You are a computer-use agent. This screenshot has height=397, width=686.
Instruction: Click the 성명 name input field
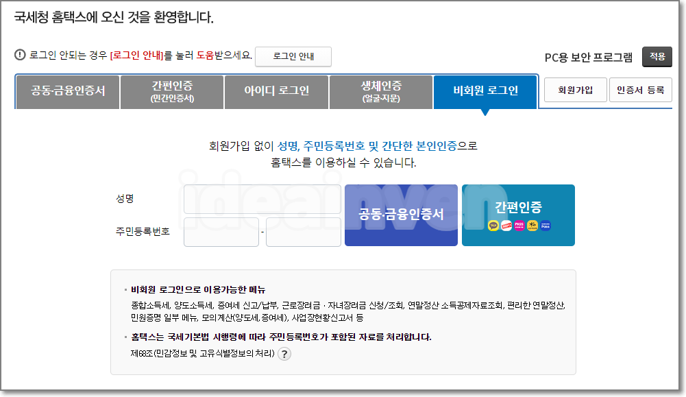coord(263,198)
